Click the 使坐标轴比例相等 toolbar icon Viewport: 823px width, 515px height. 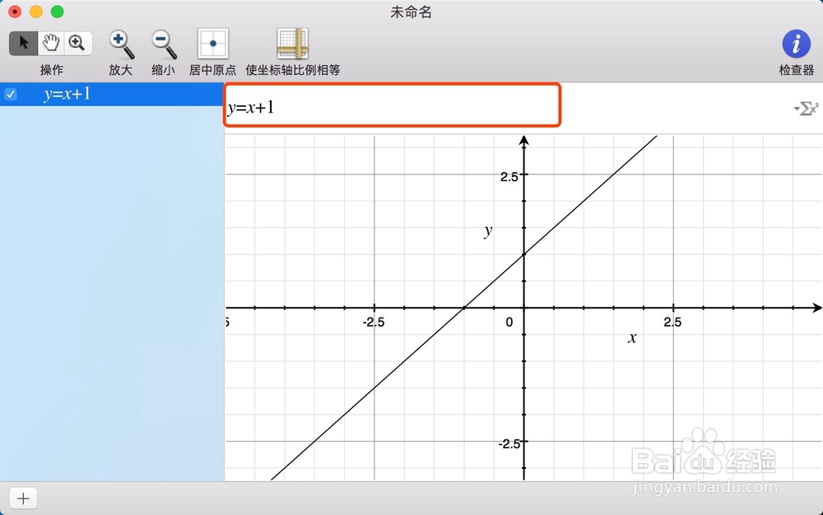pyautogui.click(x=291, y=44)
